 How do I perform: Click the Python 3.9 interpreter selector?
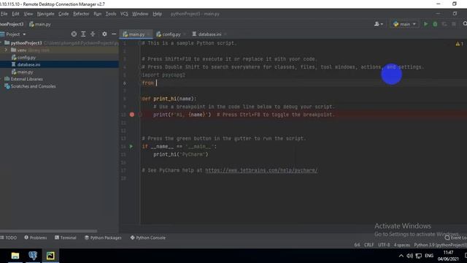[440, 245]
